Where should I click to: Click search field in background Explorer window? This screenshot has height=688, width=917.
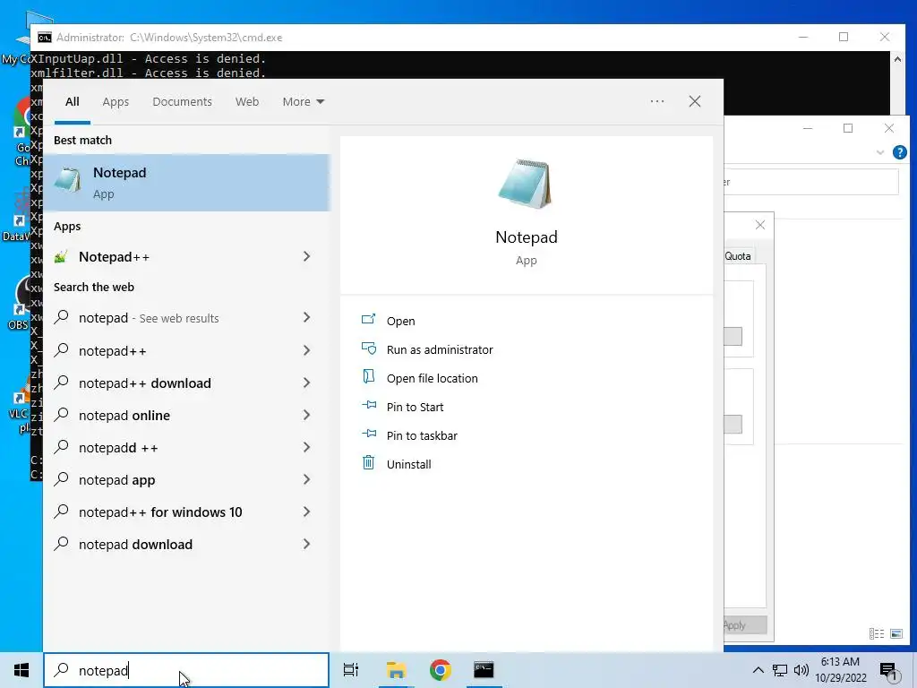(810, 181)
